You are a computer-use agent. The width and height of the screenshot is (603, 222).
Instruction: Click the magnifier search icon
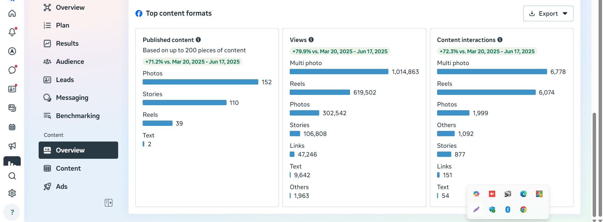12,176
